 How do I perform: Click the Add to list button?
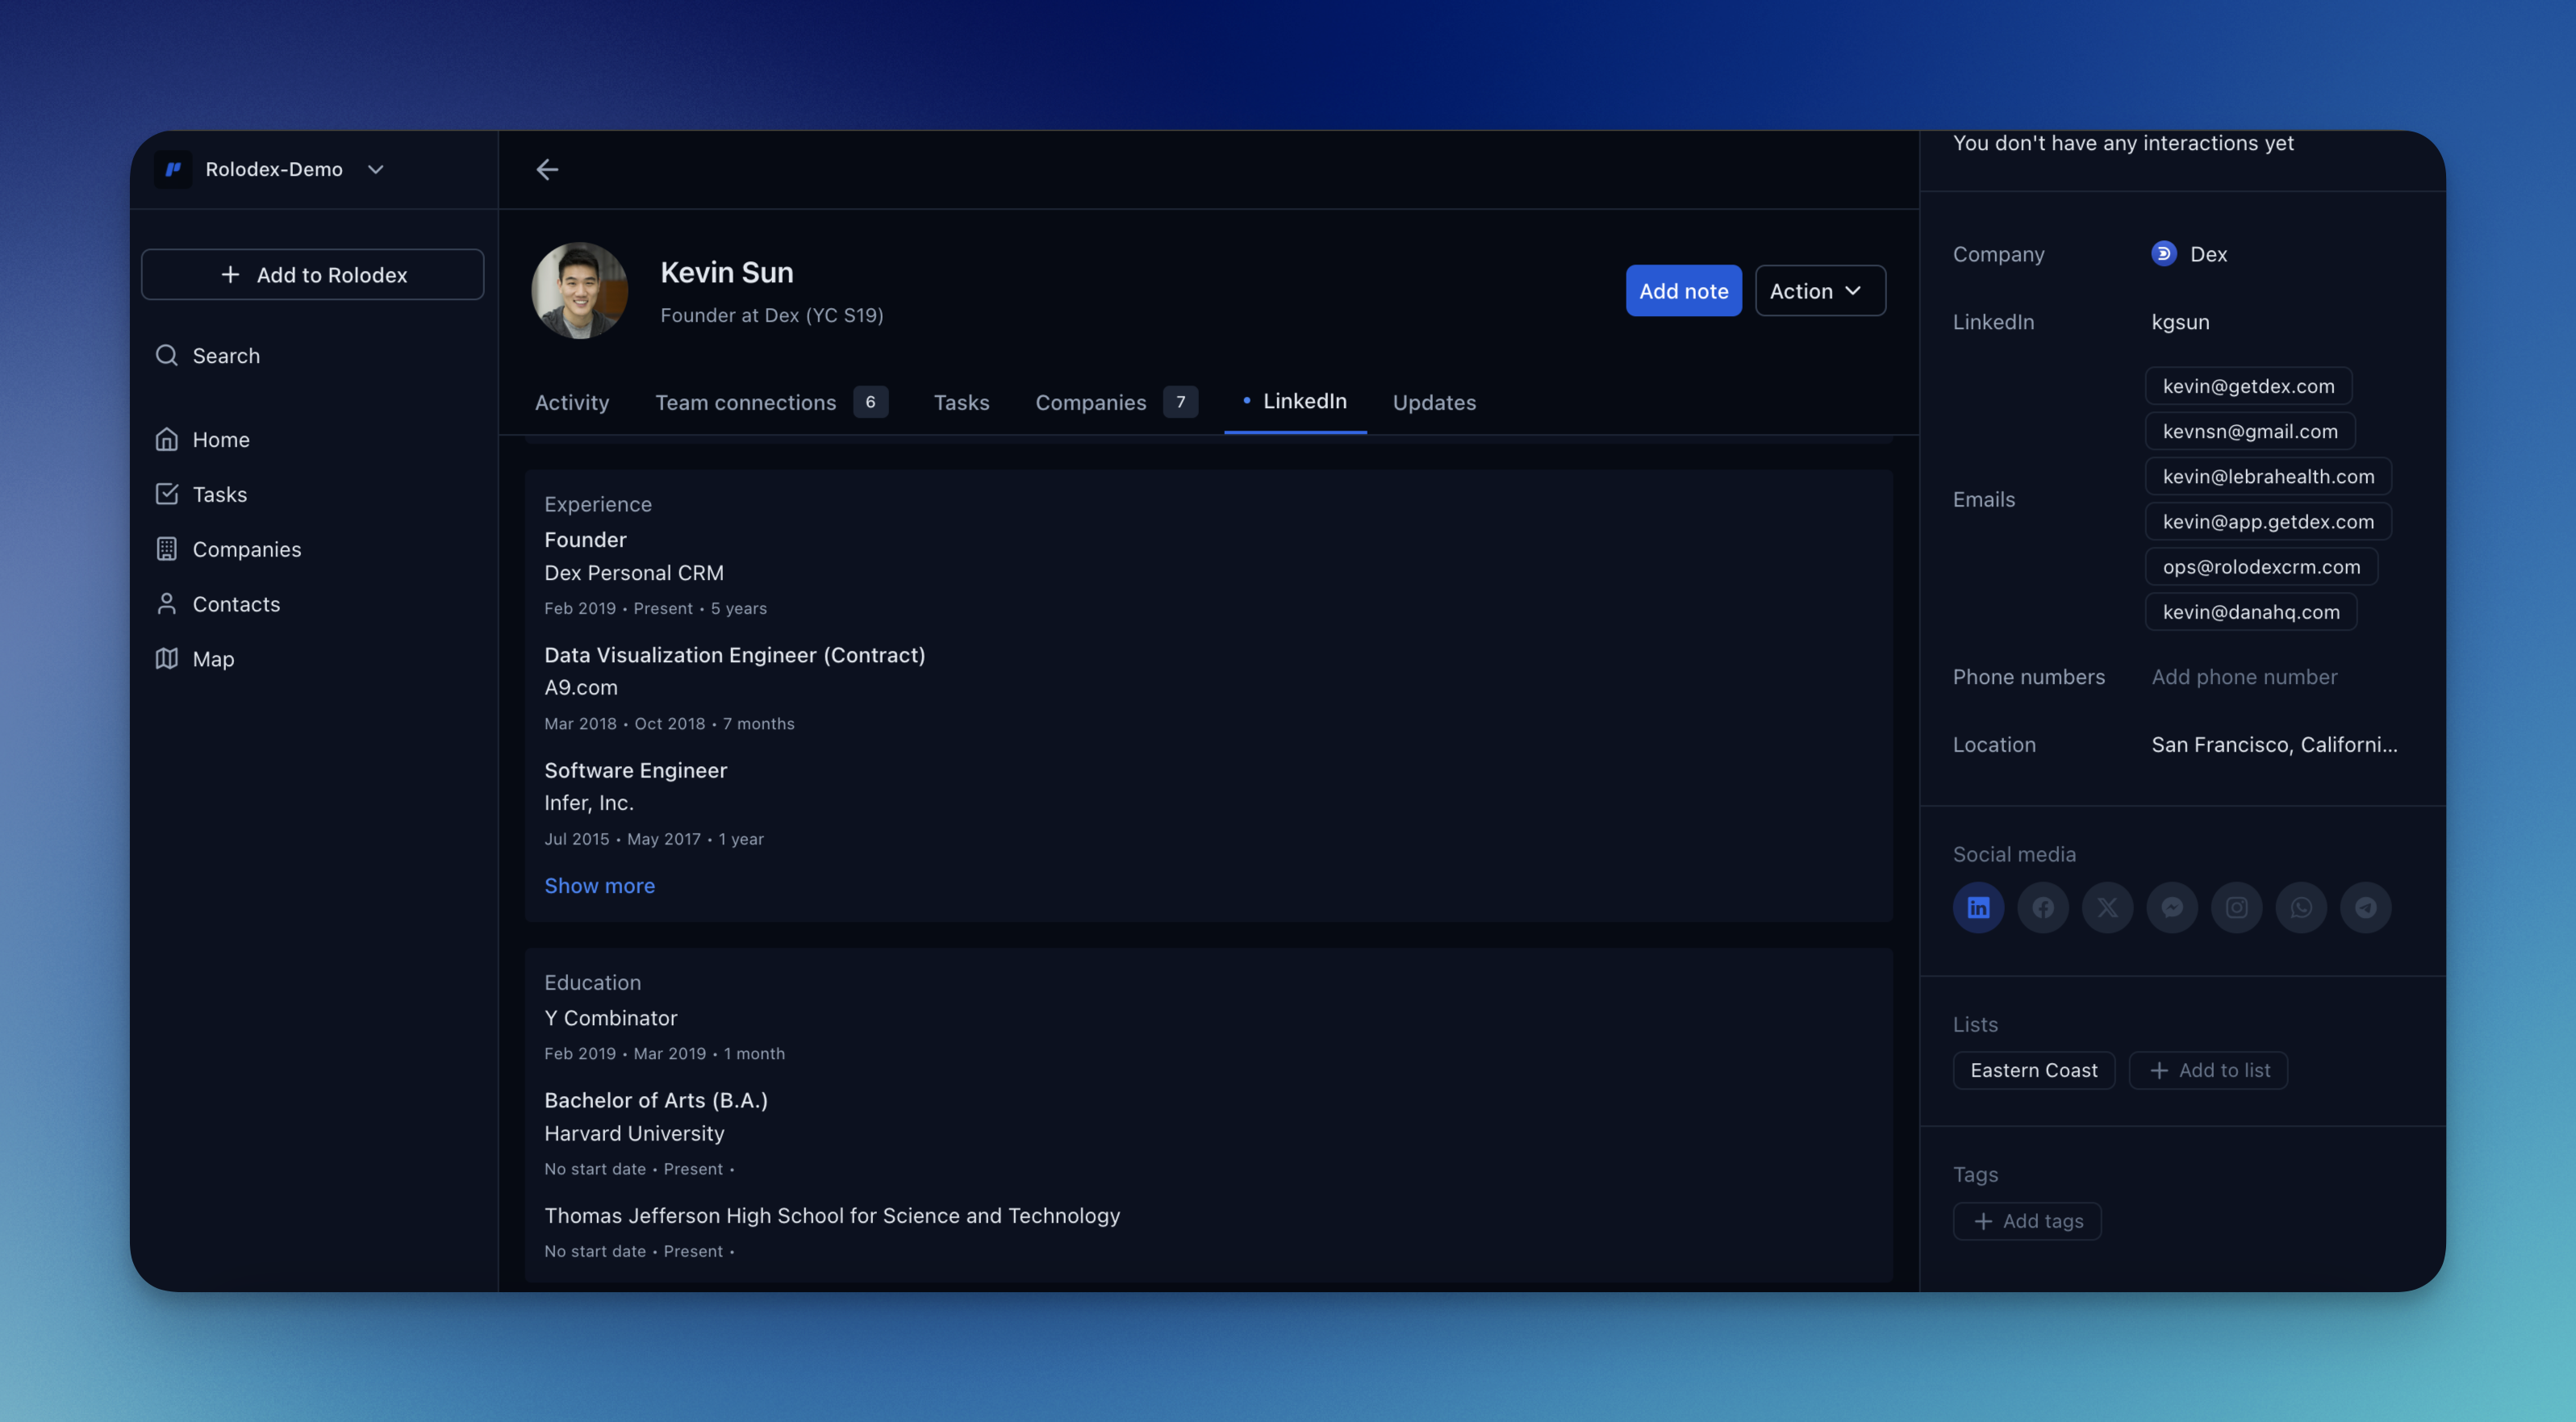coord(2208,1070)
